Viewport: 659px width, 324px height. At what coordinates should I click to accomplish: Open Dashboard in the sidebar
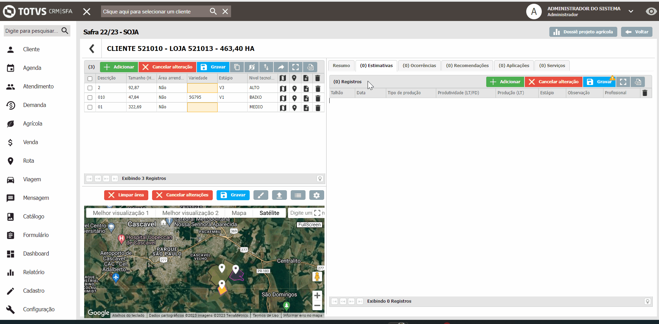tap(36, 254)
